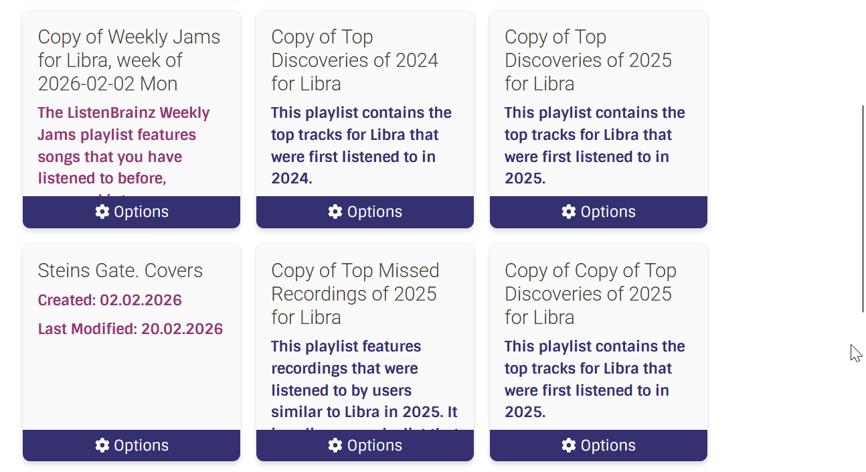Click gear icon under Copy of Top Discoveries 2025
866x472 pixels.
pos(568,212)
